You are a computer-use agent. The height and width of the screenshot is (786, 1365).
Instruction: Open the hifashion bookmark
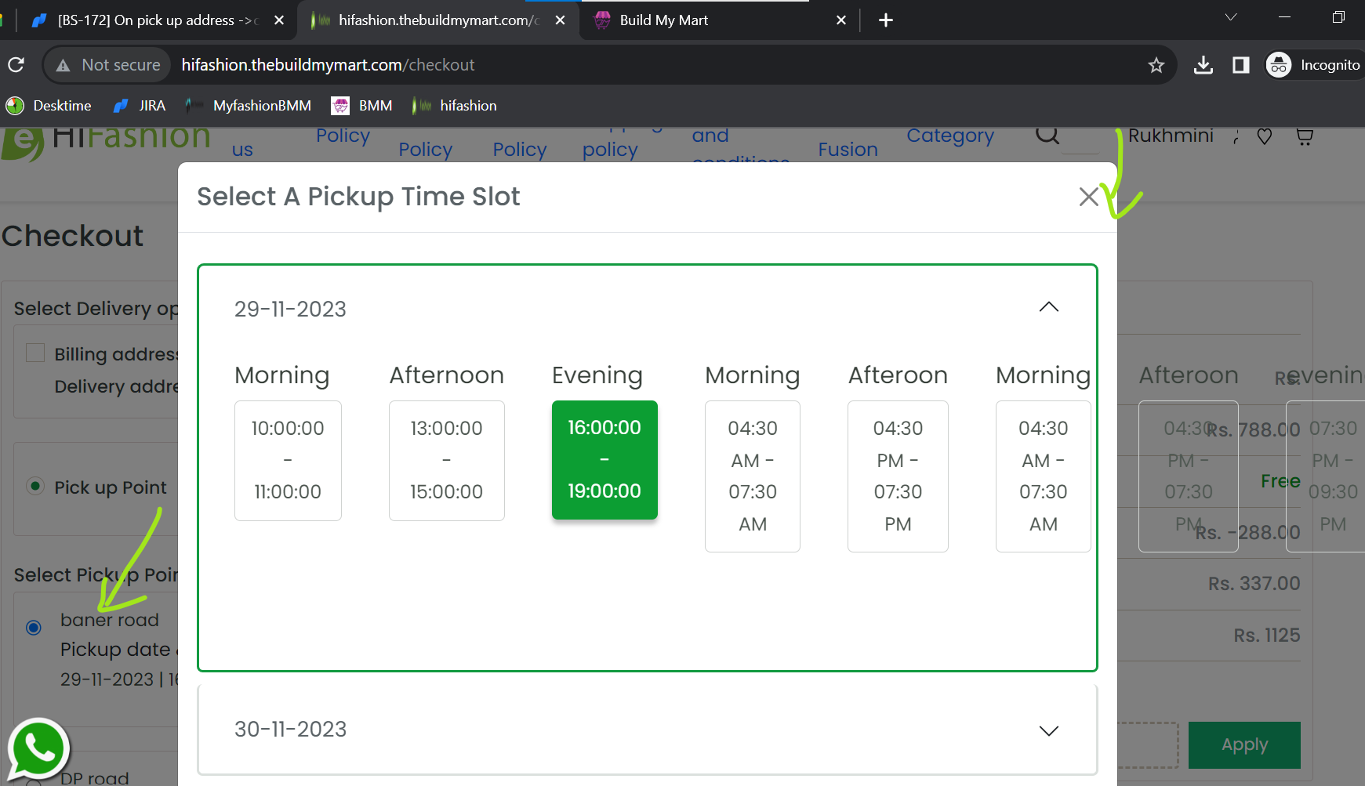455,106
